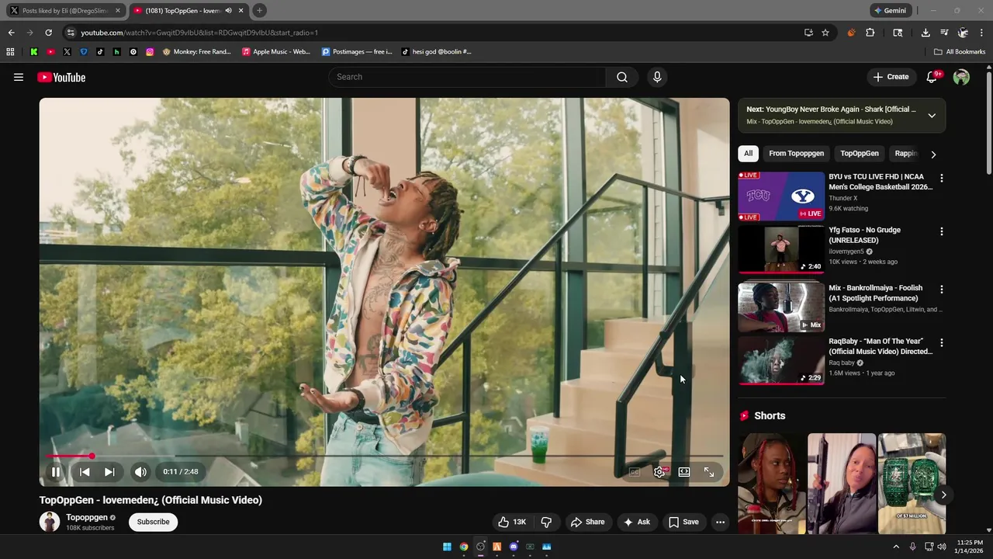Open the Extensions puzzle icon
Screen dimensions: 993x559
click(870, 33)
